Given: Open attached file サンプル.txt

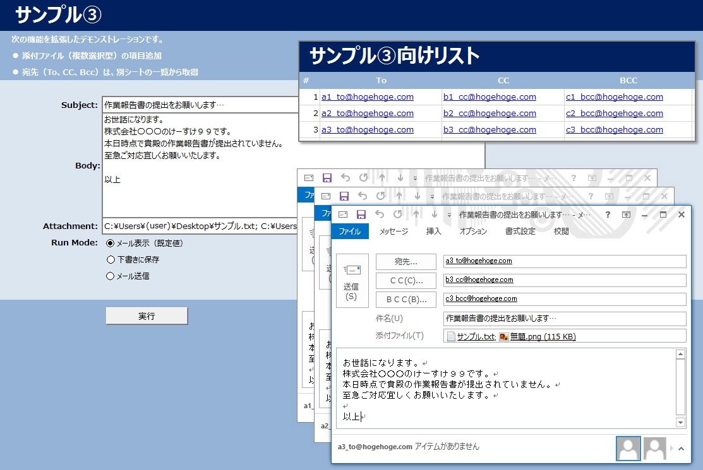Looking at the screenshot, I should 471,337.
